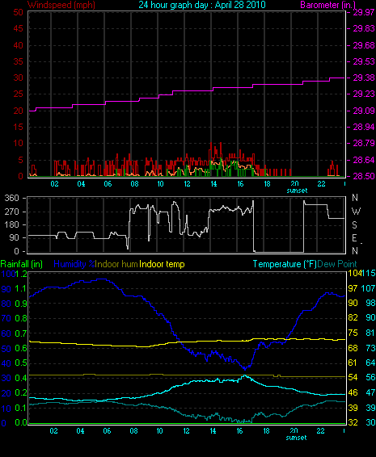Image resolution: width=376 pixels, height=457 pixels.
Task: Click hour label 06 under the windspeed graph
Action: tap(108, 184)
